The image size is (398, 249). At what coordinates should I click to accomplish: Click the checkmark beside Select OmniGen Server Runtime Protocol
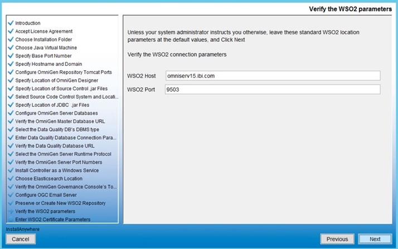click(x=11, y=154)
